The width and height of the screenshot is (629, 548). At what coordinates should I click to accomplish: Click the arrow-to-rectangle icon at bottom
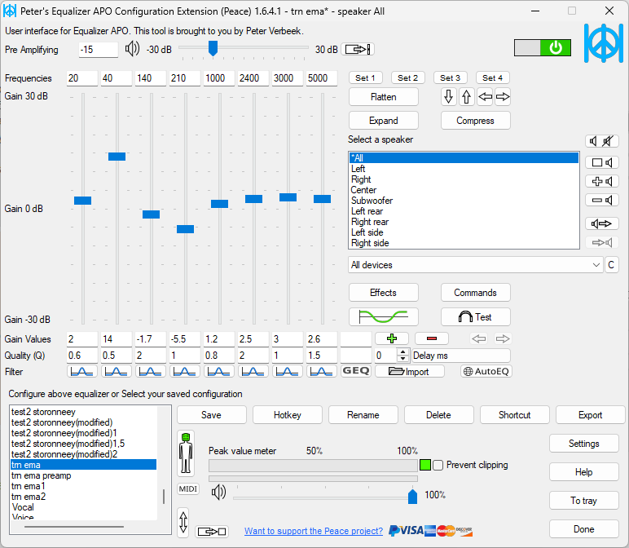pyautogui.click(x=212, y=532)
